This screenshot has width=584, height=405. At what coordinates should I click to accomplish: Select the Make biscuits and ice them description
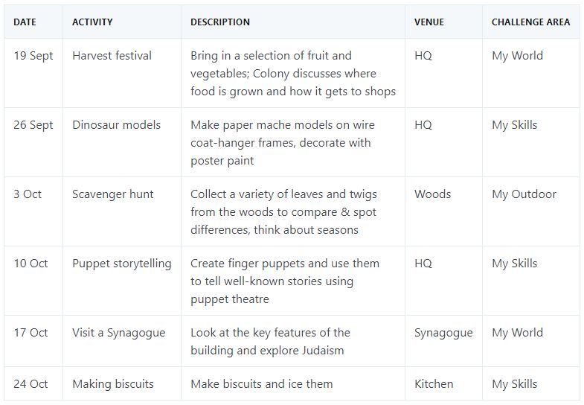261,384
